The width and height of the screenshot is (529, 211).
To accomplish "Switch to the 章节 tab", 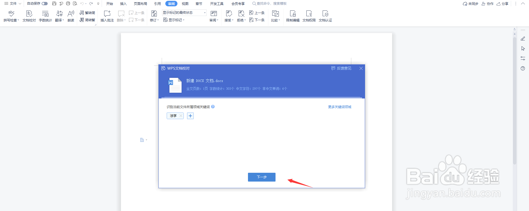I will (199, 4).
